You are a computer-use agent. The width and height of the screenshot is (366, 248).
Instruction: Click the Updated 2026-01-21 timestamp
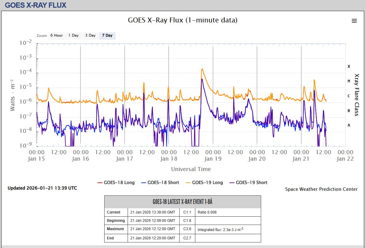[x=42, y=188]
